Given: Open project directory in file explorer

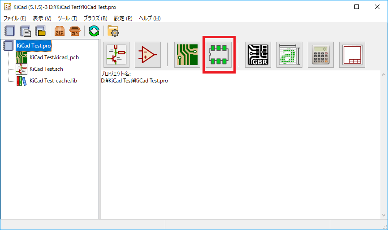Looking at the screenshot, I should tap(113, 31).
